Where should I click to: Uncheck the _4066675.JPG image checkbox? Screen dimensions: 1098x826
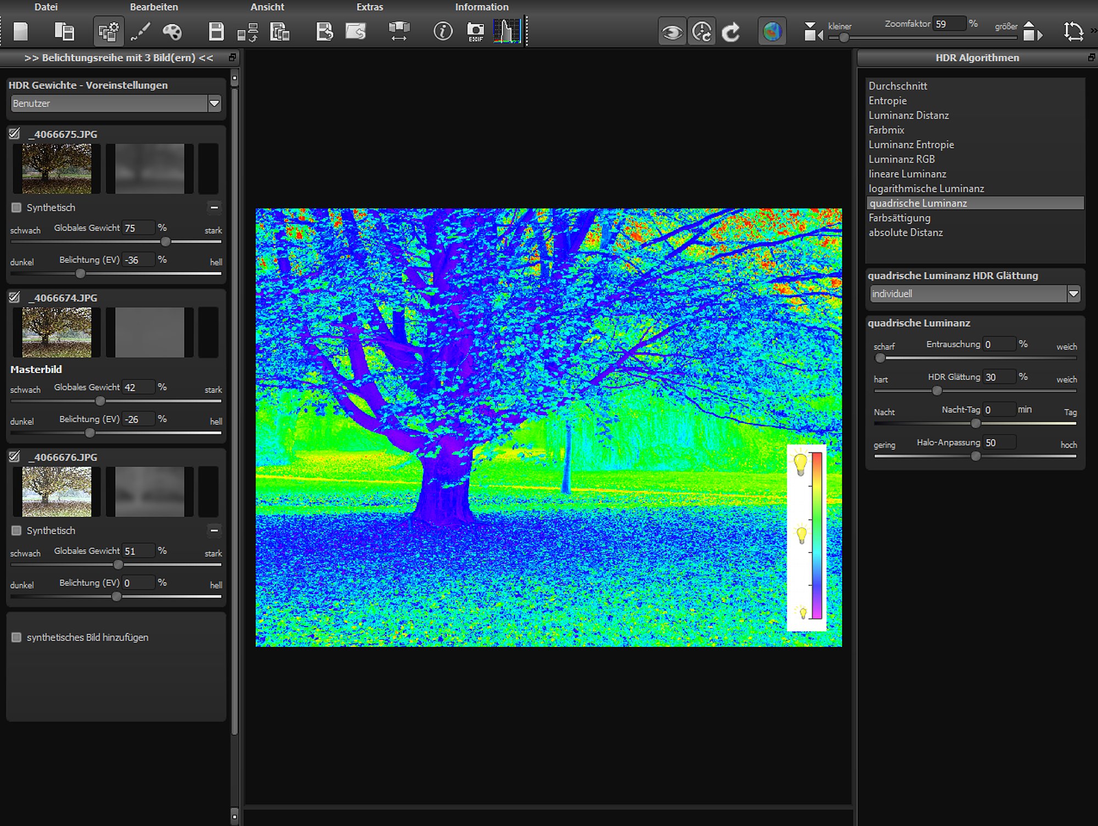coord(15,133)
